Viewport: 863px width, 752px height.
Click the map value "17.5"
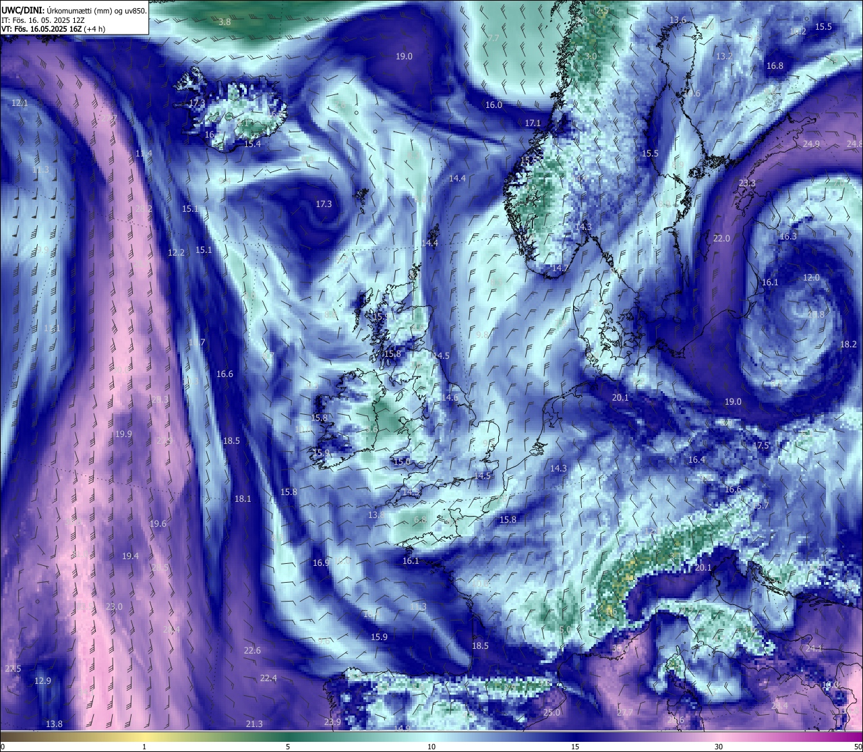pyautogui.click(x=761, y=446)
